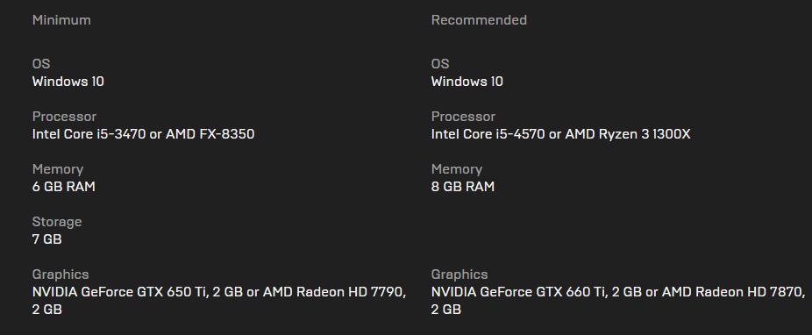Click Windows 10 under Minimum
This screenshot has width=812, height=335.
(68, 82)
